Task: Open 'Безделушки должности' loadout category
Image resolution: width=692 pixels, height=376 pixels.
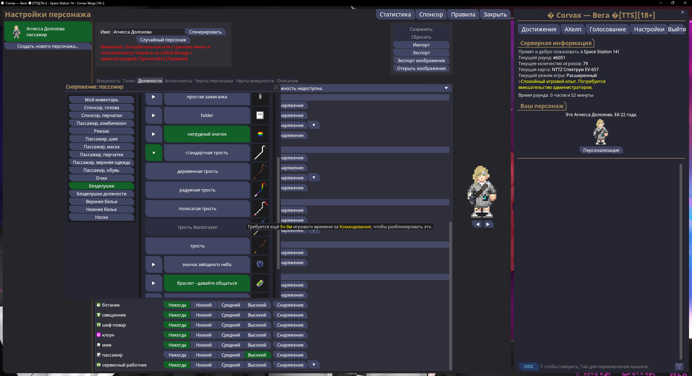Action: click(x=101, y=194)
